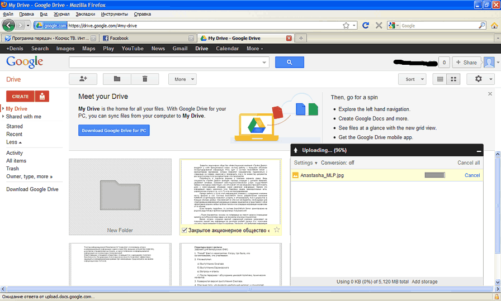Click the trash can remove icon

coord(145,79)
